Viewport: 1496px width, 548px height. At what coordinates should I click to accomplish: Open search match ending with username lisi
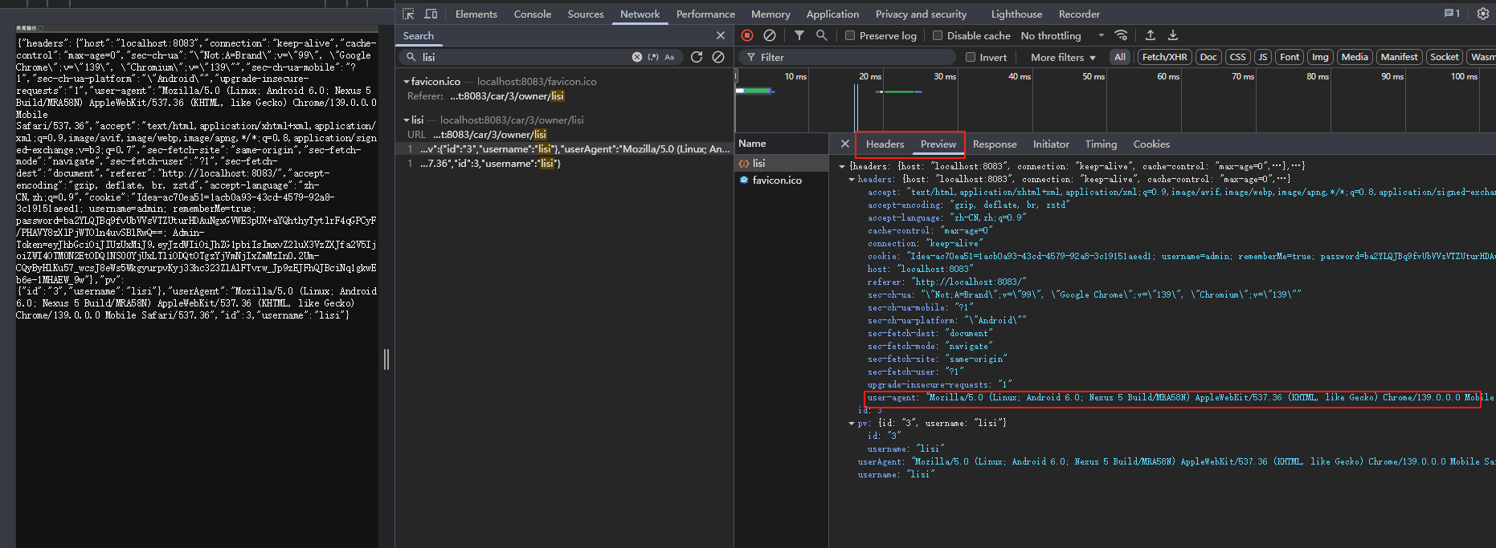point(565,164)
